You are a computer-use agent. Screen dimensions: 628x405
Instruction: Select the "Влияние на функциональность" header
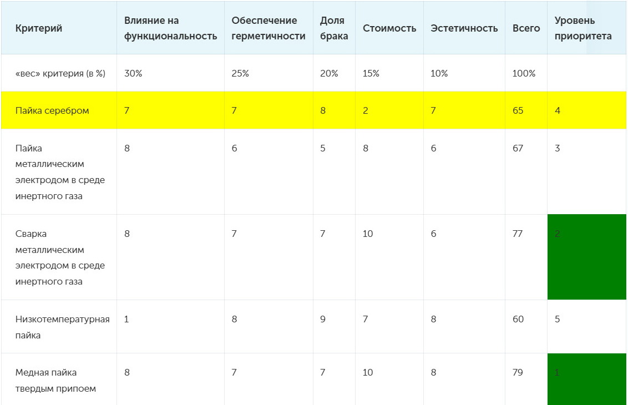click(x=170, y=28)
